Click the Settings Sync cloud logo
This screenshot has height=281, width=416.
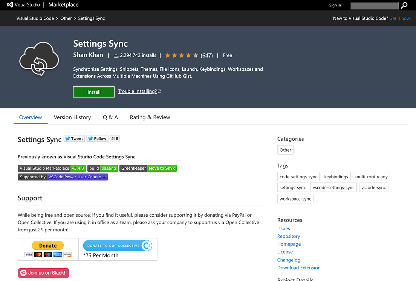click(39, 59)
